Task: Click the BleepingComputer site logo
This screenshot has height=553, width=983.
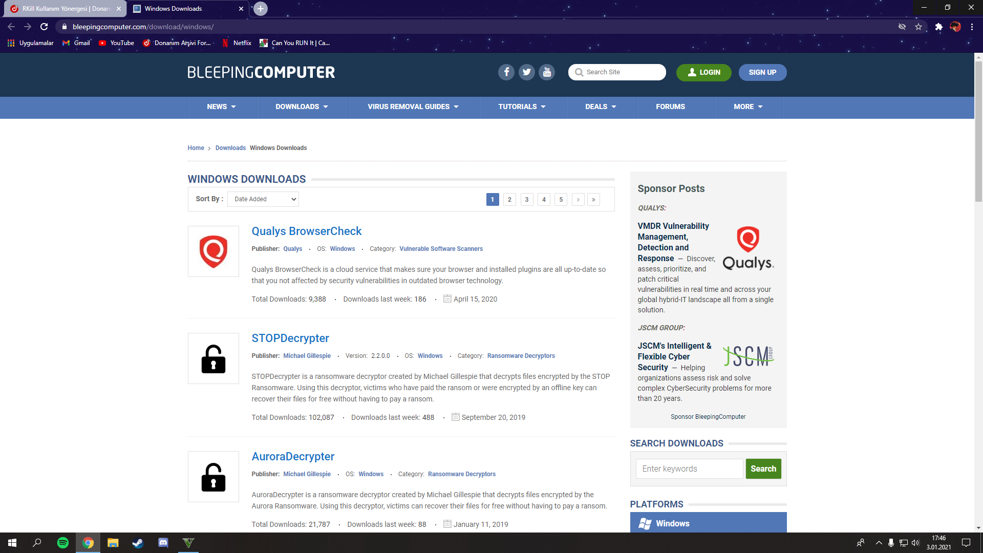Action: 261,72
